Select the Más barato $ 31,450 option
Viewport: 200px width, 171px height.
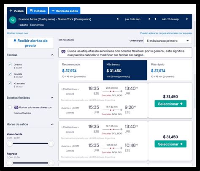click(x=125, y=70)
